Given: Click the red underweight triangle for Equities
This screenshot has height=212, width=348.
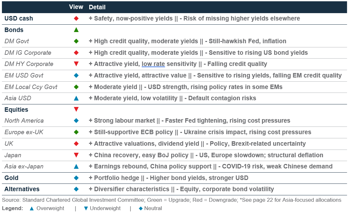Looking at the screenshot, I should click(76, 109).
